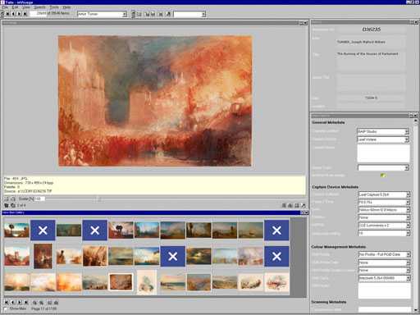
Task: Select the highlighted thumbnail in third gallery row
Action: 121,282
